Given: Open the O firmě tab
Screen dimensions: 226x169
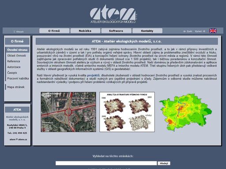Looking at the screenshot, I should point(54,31).
